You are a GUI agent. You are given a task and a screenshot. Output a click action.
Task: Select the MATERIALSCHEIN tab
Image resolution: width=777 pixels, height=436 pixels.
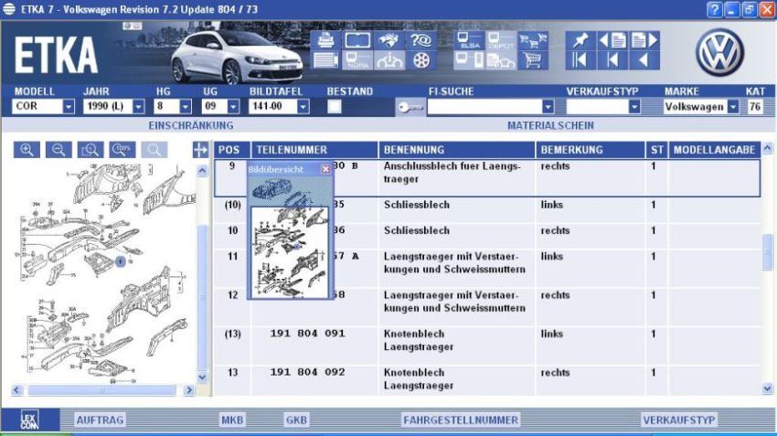[x=550, y=125]
